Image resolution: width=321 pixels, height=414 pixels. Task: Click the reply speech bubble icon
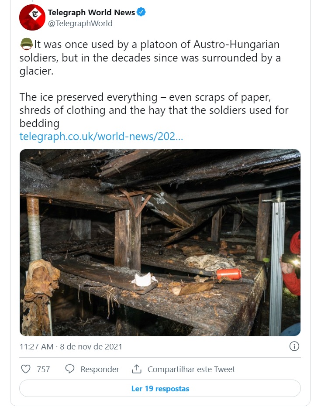70,369
